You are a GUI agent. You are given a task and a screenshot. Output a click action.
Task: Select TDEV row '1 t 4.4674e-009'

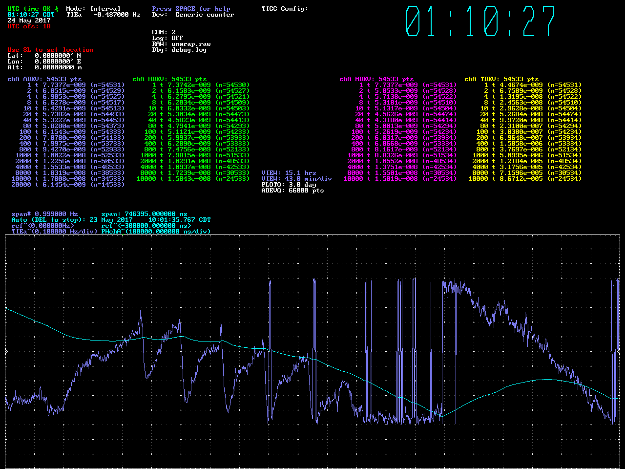533,85
